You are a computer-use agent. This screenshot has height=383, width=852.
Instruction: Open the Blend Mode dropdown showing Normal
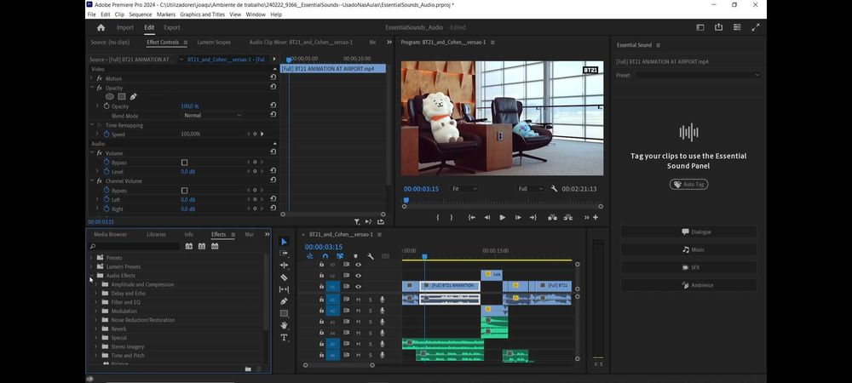click(x=212, y=115)
